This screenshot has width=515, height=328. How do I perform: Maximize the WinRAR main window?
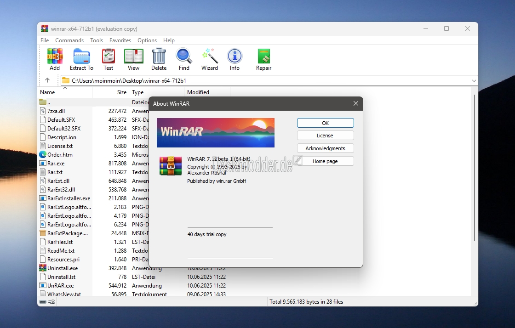click(x=446, y=28)
